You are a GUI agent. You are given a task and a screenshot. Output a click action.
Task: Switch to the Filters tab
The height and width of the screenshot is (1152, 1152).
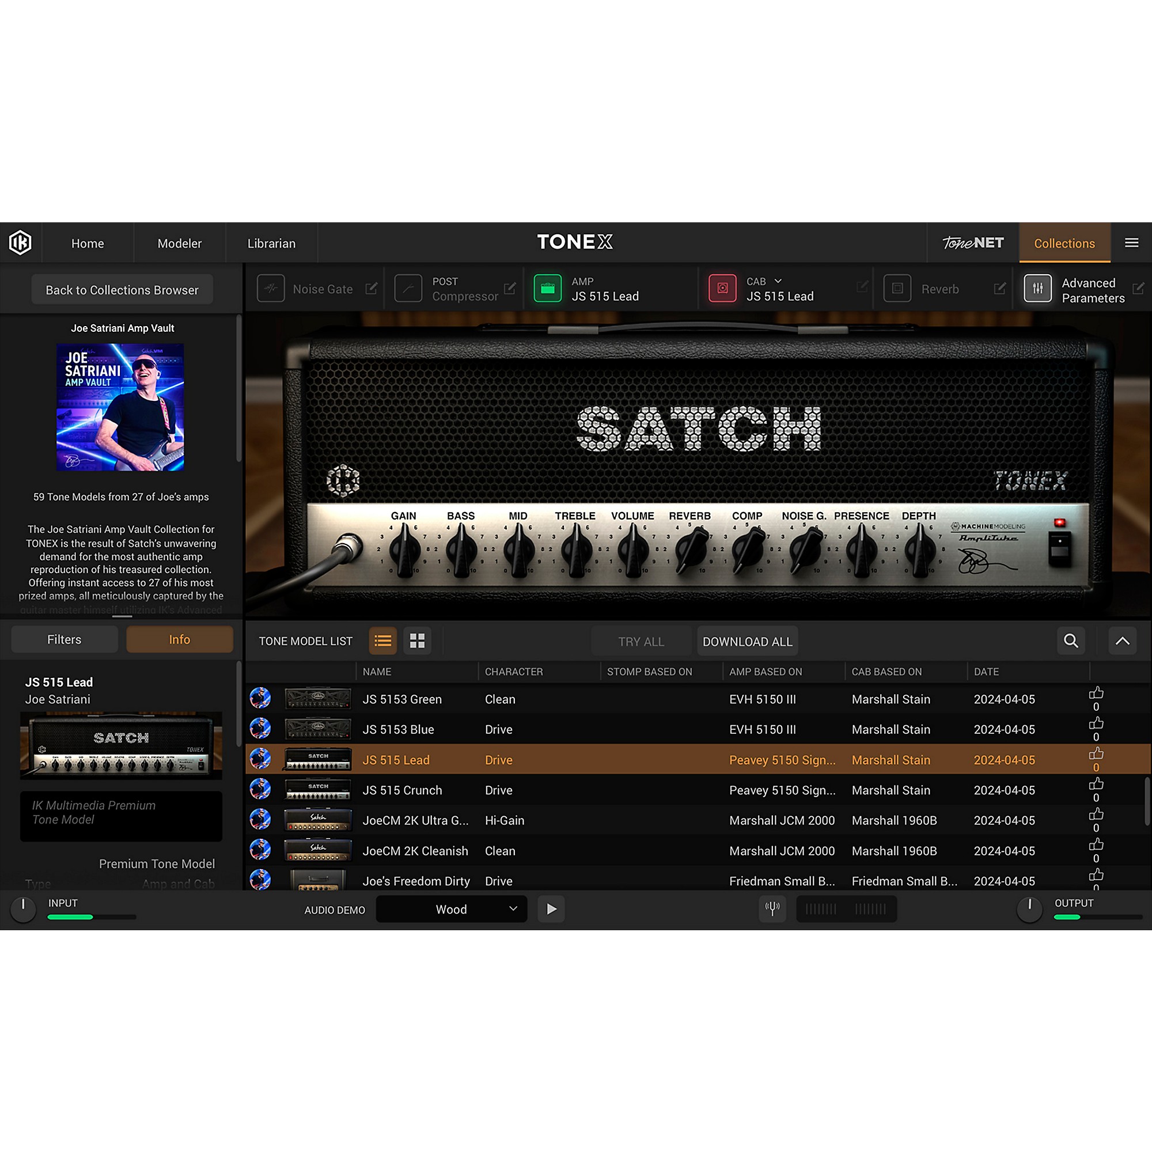click(65, 639)
